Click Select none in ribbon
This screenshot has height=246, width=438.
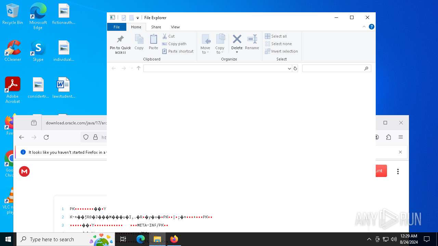[279, 44]
